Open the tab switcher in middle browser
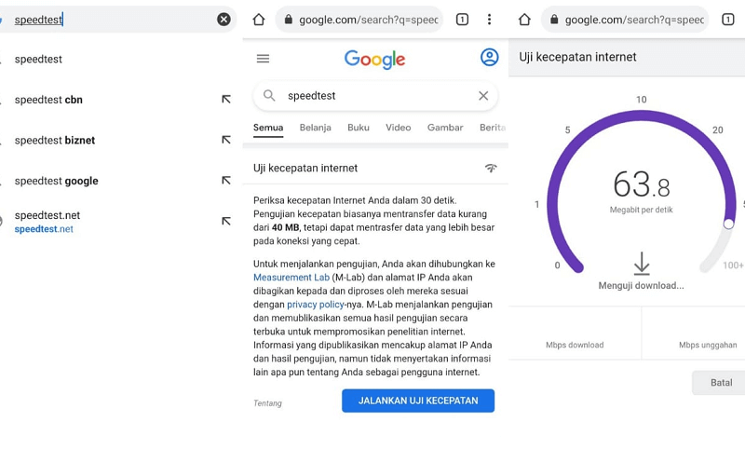The width and height of the screenshot is (745, 449). (462, 20)
